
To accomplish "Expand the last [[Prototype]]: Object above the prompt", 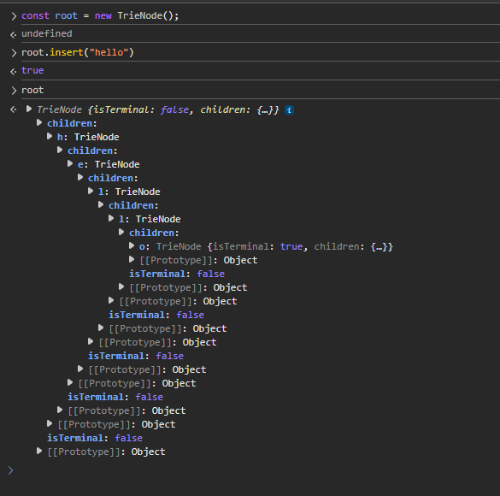I will (x=39, y=452).
